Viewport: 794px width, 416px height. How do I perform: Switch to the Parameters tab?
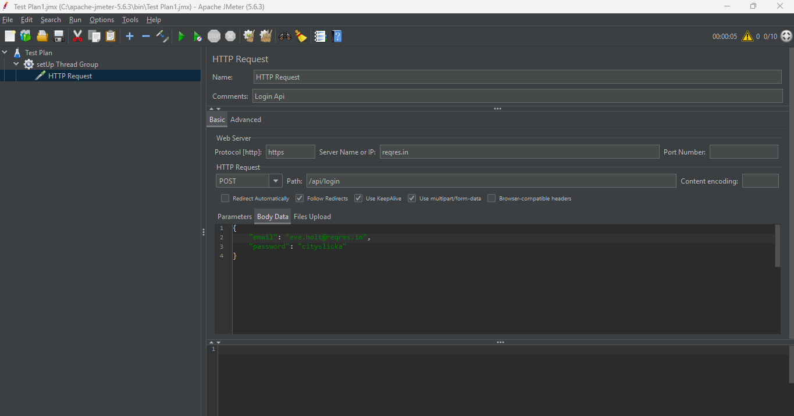click(234, 217)
